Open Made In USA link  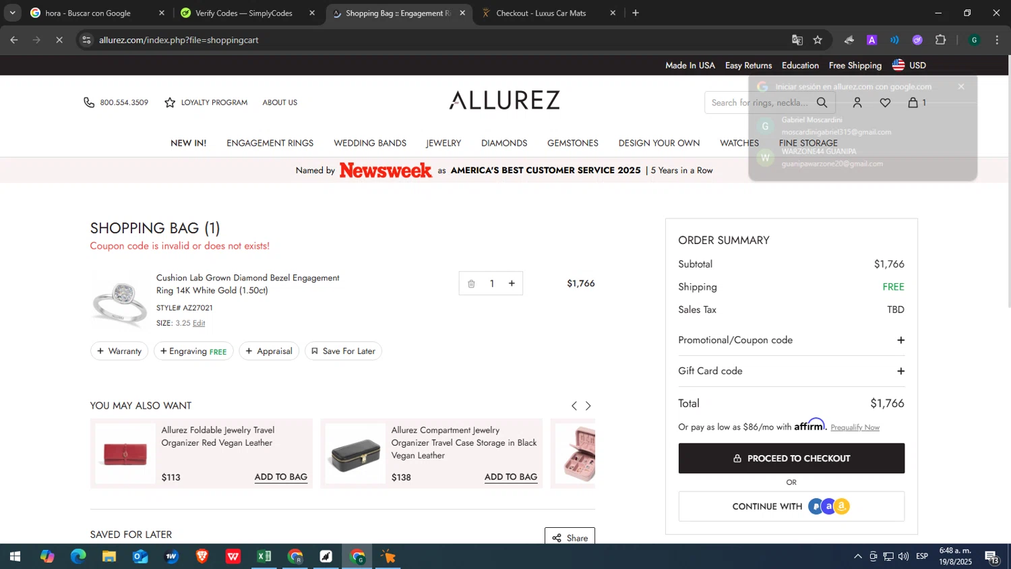690,65
